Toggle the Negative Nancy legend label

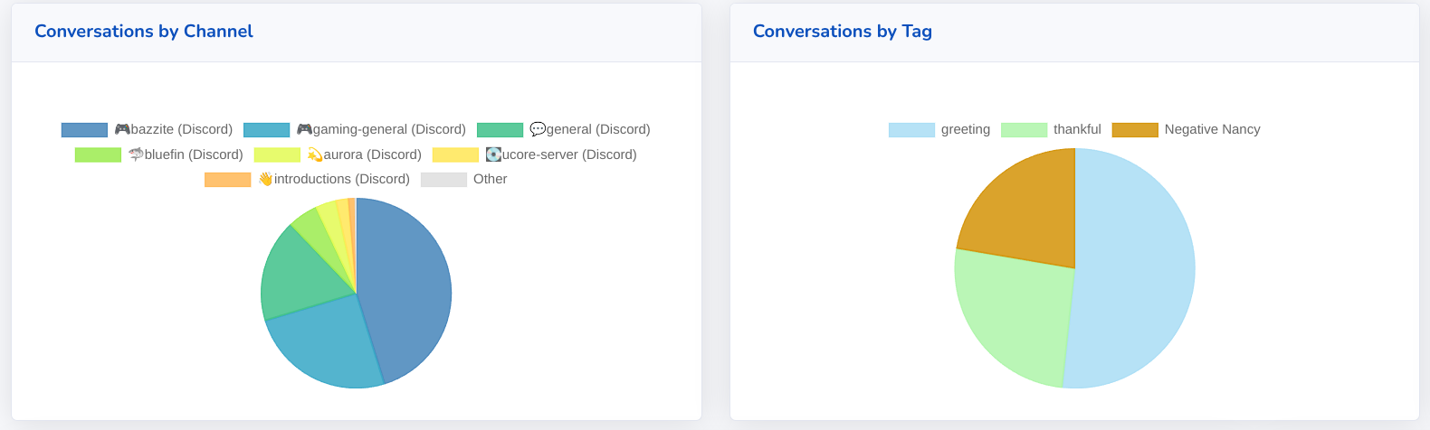(1212, 129)
